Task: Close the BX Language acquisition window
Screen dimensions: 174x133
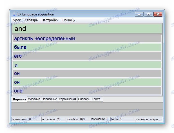Action: pyautogui.click(x=158, y=14)
